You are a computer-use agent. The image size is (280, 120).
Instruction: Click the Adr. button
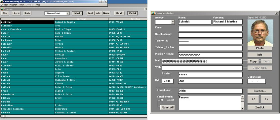(x=98, y=13)
